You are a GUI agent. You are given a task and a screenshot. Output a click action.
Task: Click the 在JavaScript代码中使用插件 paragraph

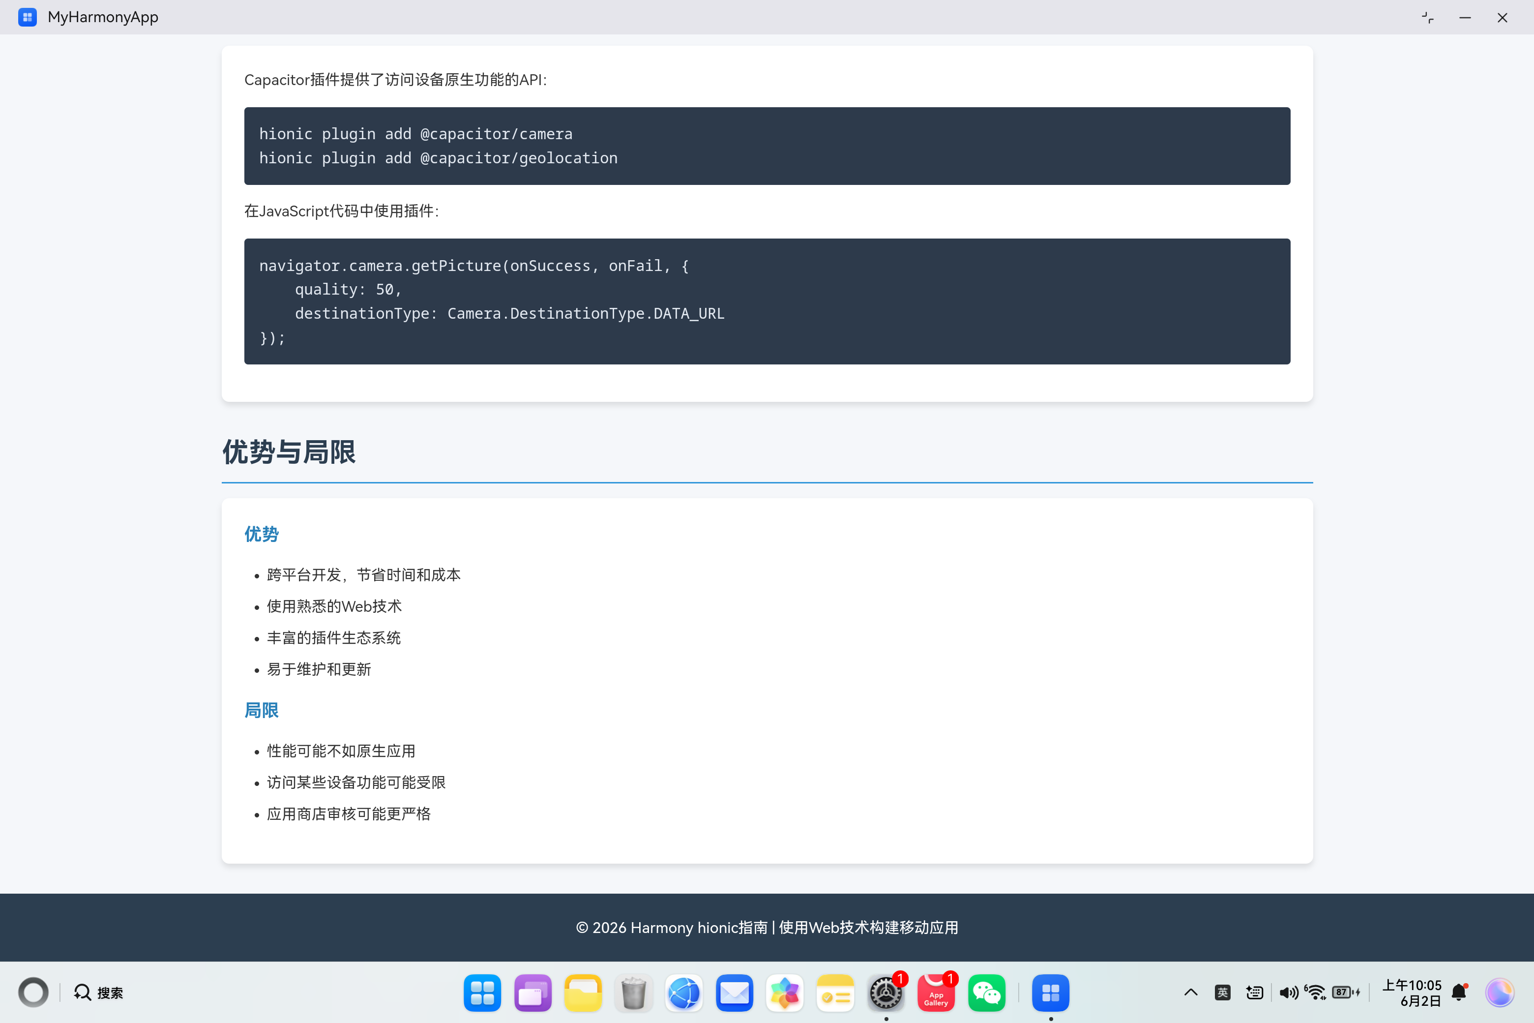click(x=341, y=211)
